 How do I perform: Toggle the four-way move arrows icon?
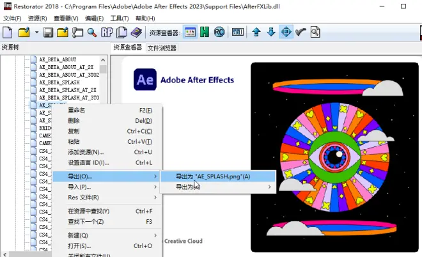pyautogui.click(x=286, y=33)
